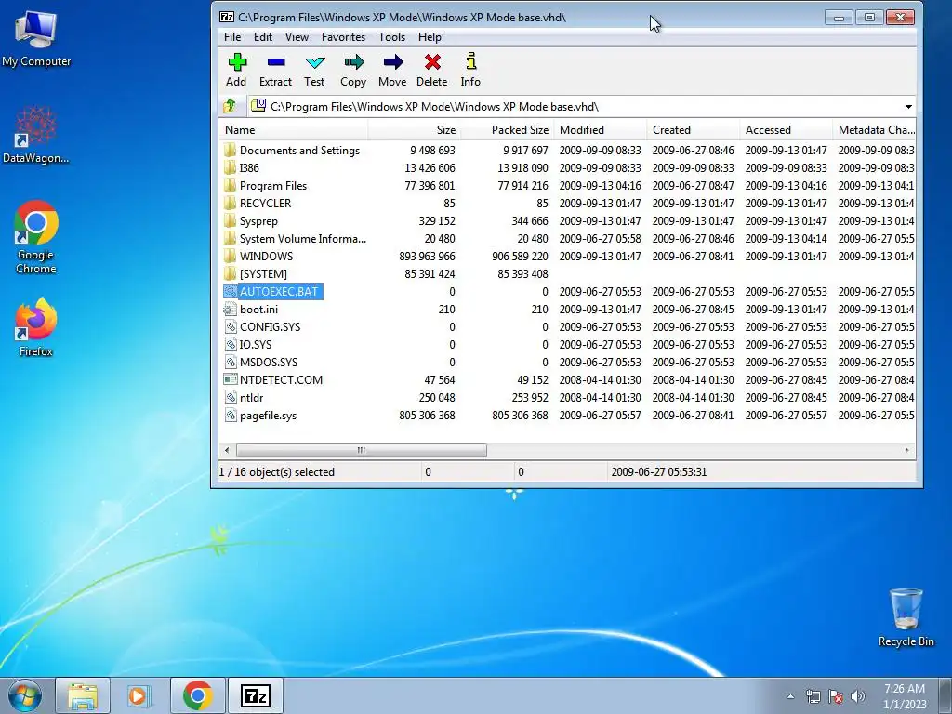
Task: Open Windows Explorer from taskbar
Action: tap(83, 695)
